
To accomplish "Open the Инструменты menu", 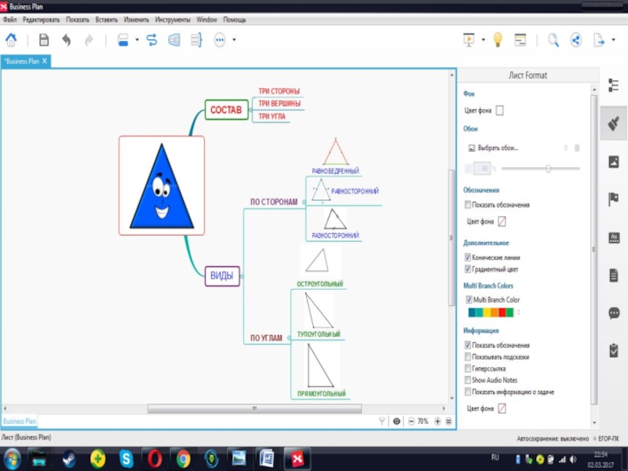I will tap(172, 19).
